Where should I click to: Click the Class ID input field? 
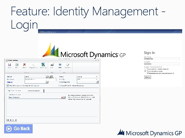click(x=35, y=82)
